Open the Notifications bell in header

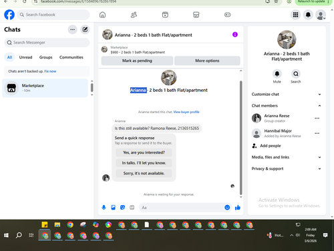click(x=308, y=15)
